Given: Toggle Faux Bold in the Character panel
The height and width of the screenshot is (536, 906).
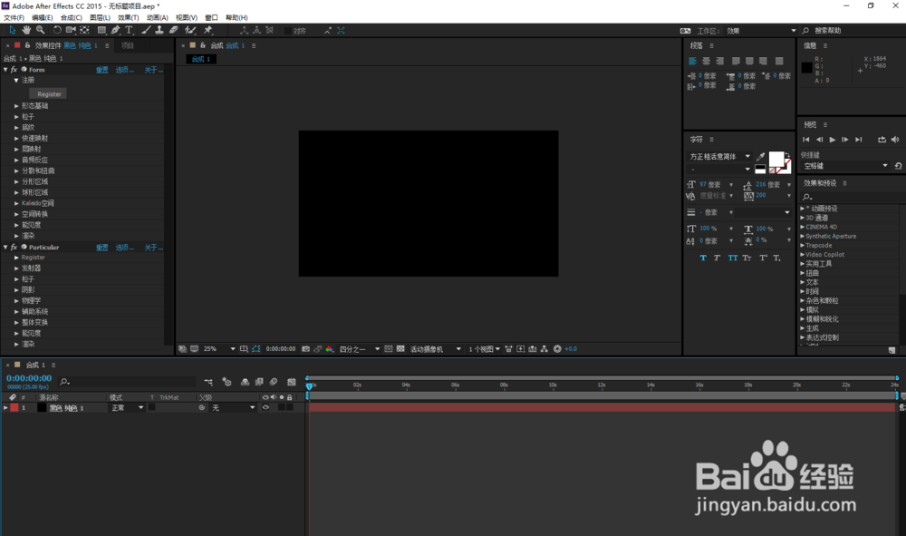Looking at the screenshot, I should pos(703,258).
